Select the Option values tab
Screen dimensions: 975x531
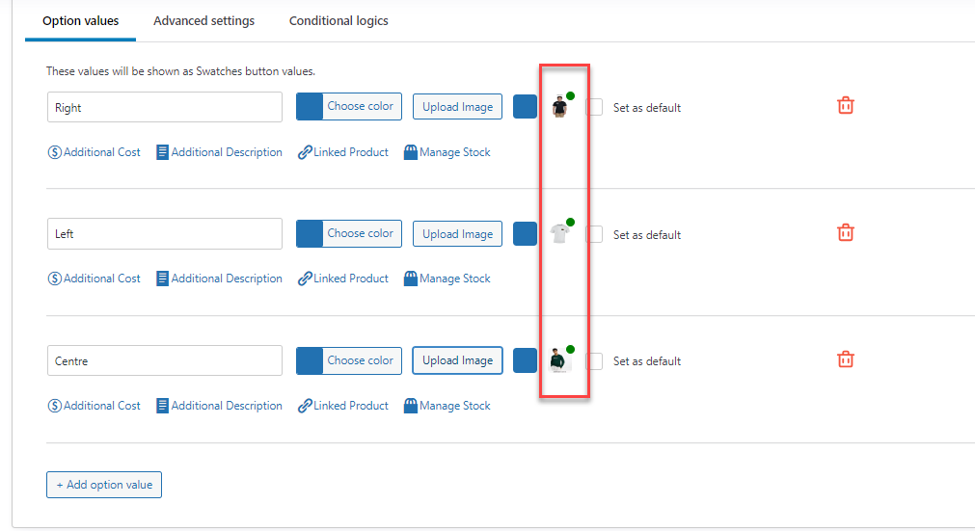tap(81, 20)
